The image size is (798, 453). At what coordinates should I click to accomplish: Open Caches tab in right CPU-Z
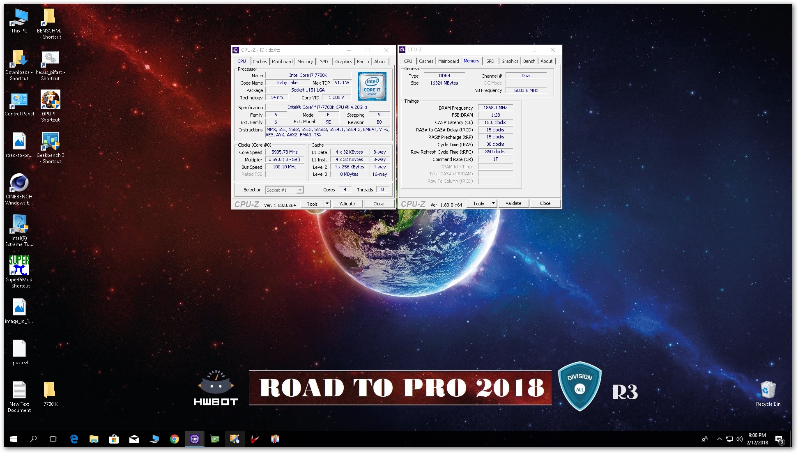(426, 61)
